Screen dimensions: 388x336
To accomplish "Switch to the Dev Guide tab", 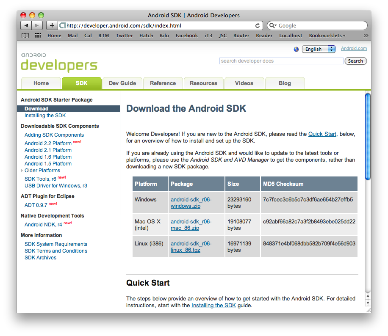I will (x=122, y=83).
